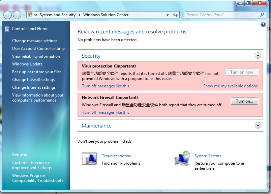The height and width of the screenshot is (194, 271).
Task: Open Back up or restore your files
Action: 37,72
